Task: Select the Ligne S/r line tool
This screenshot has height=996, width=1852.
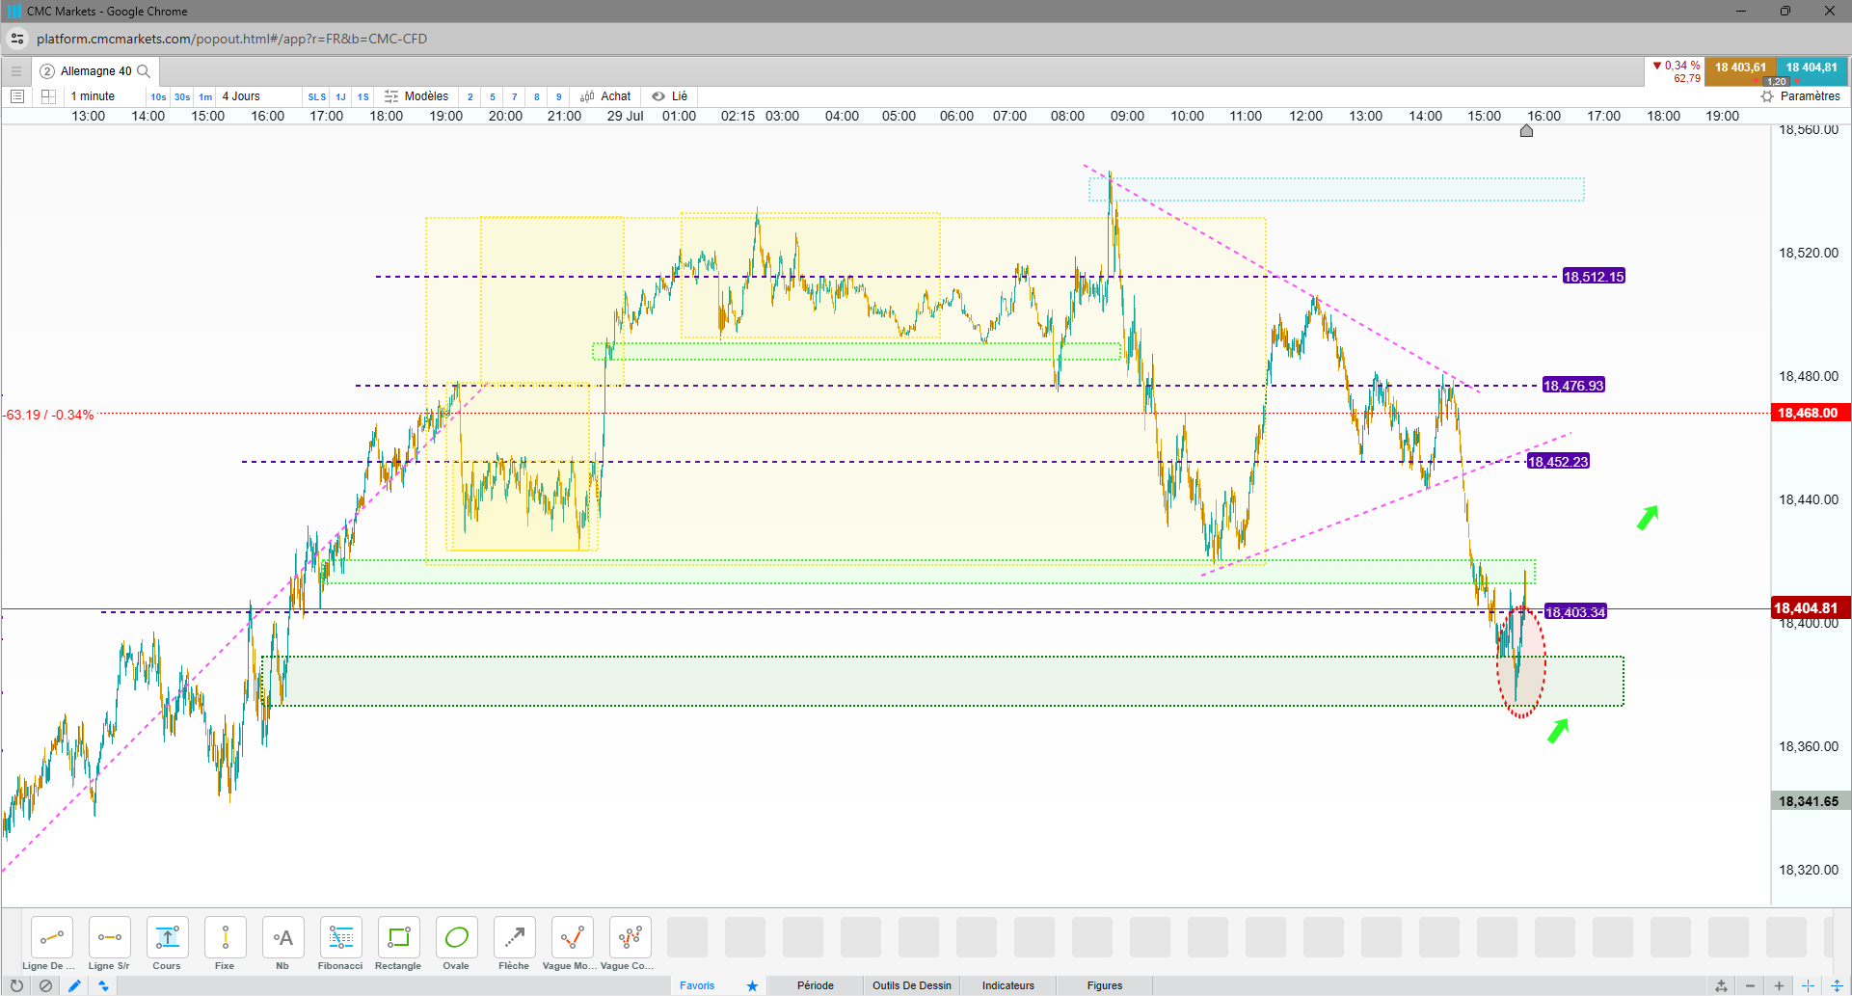Action: 109,937
